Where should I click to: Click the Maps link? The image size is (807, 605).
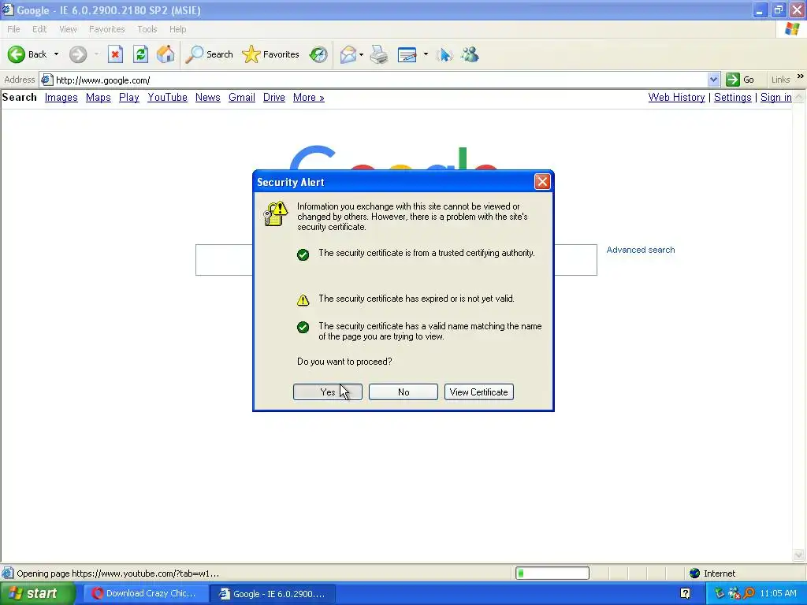pyautogui.click(x=99, y=97)
